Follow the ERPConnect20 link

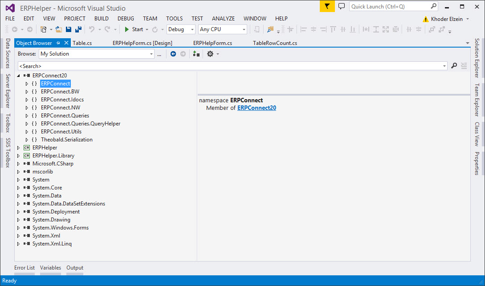click(x=257, y=108)
